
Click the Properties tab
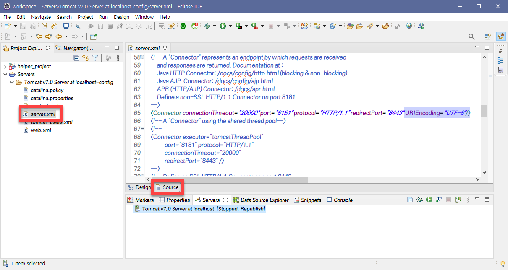click(x=174, y=200)
